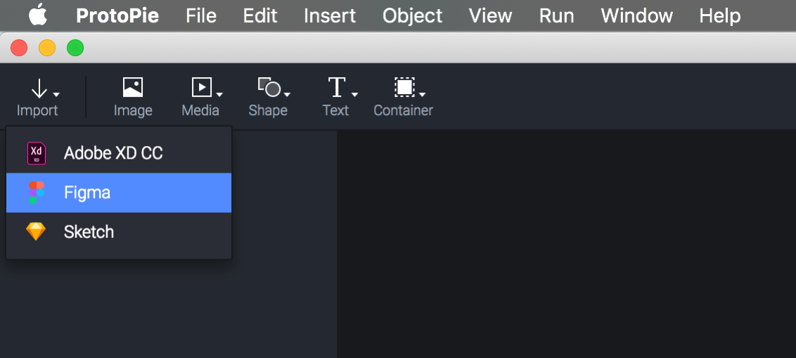Click the Adobe XD logo icon
This screenshot has width=796, height=358.
pos(37,153)
